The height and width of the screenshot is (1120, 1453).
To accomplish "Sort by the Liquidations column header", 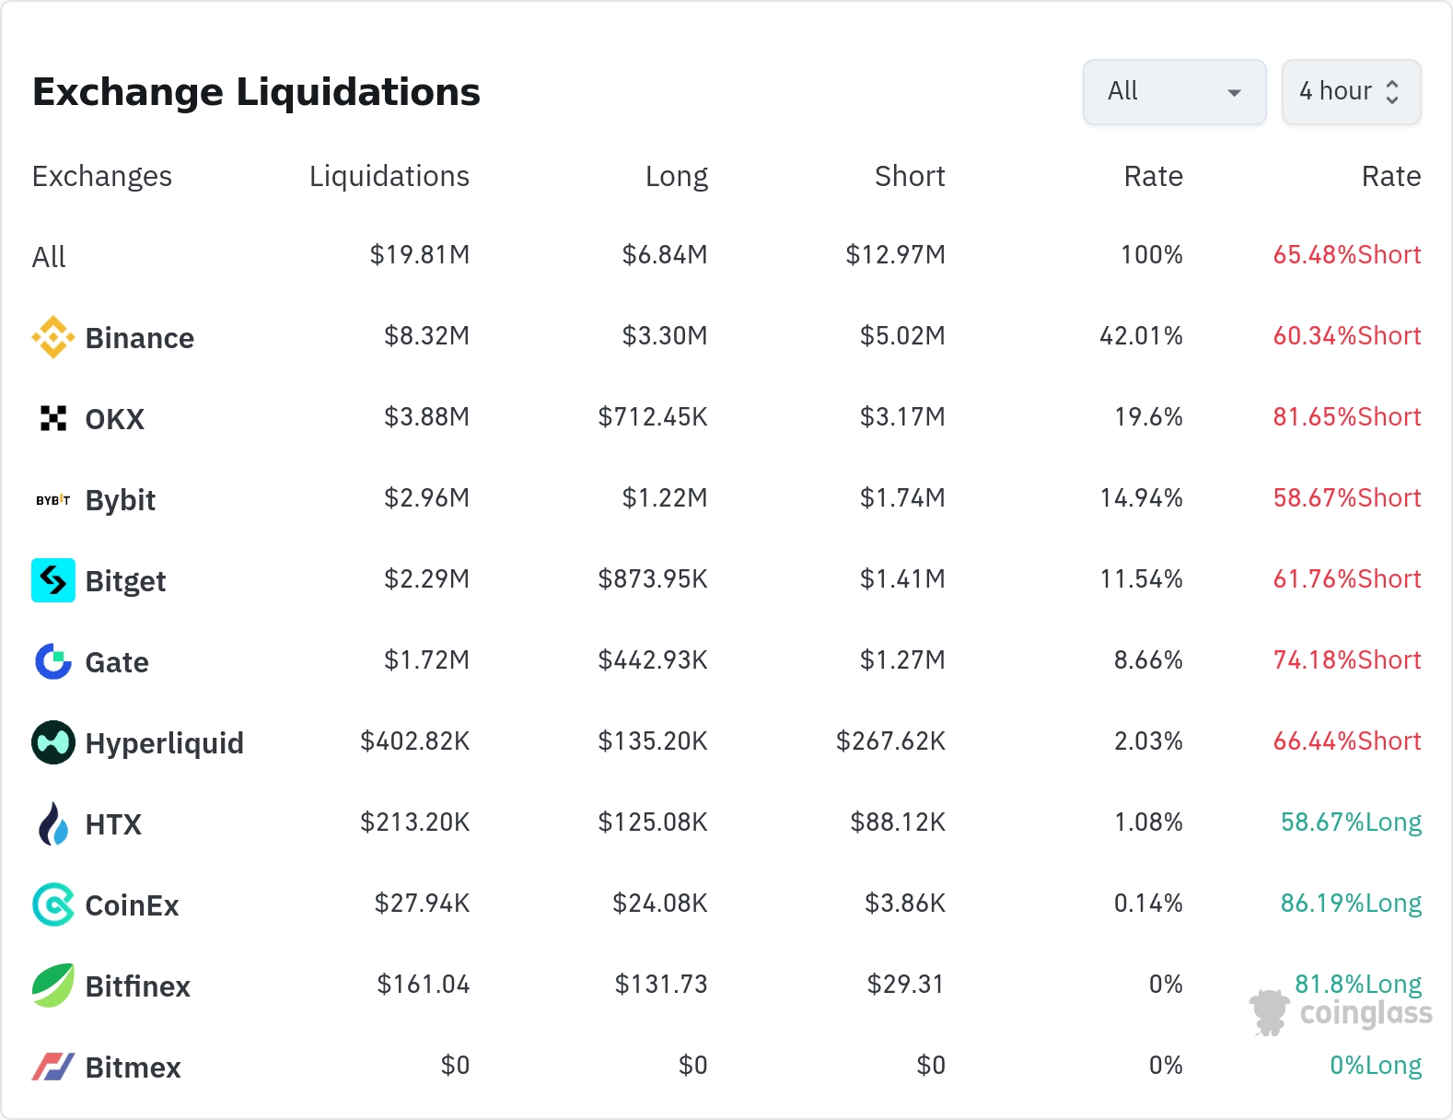I will (x=389, y=176).
